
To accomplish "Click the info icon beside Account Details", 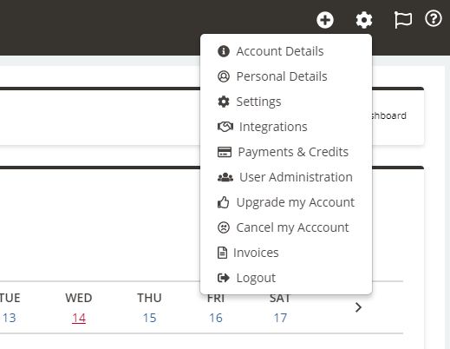I will [224, 51].
